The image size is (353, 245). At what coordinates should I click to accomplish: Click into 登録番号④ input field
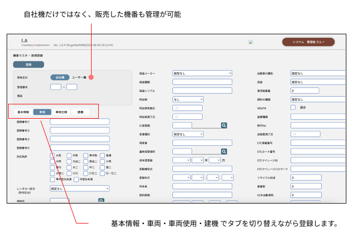coord(80,148)
